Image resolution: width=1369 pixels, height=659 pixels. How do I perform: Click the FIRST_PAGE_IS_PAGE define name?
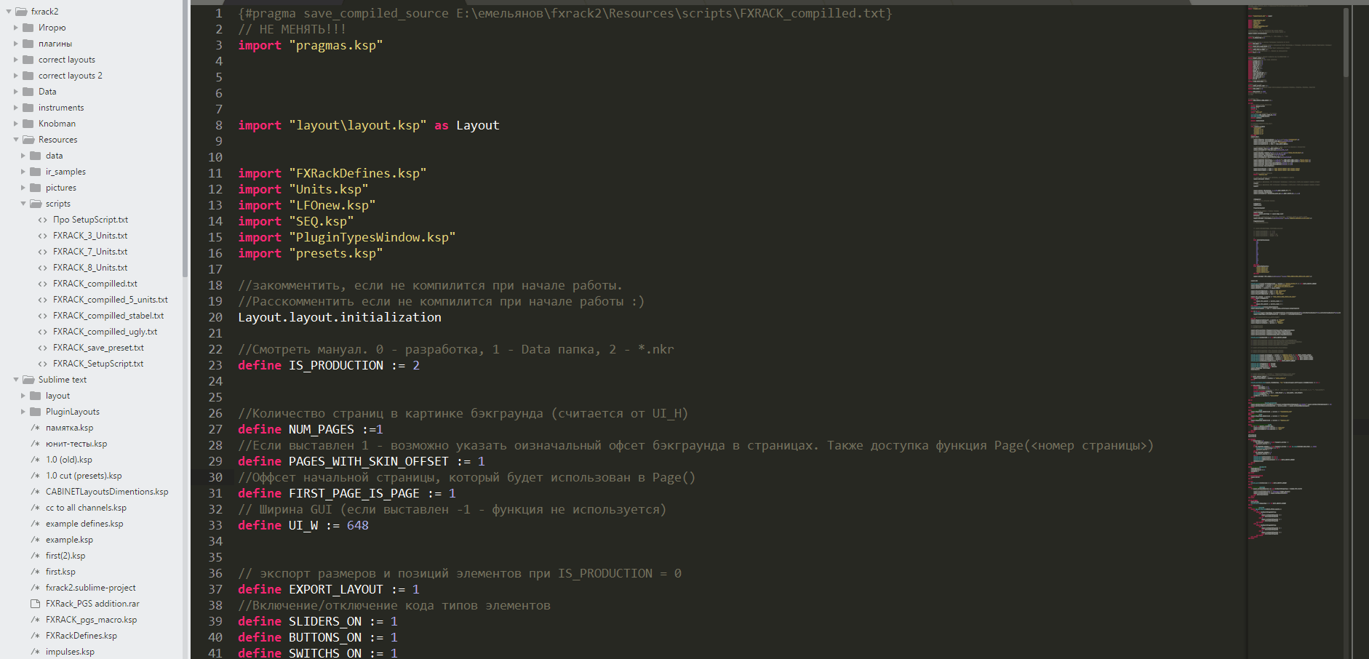pos(354,493)
